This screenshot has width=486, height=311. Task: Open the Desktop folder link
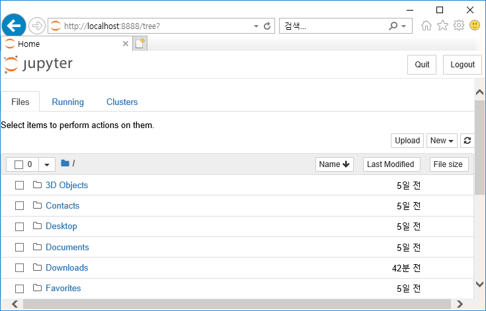pos(61,226)
